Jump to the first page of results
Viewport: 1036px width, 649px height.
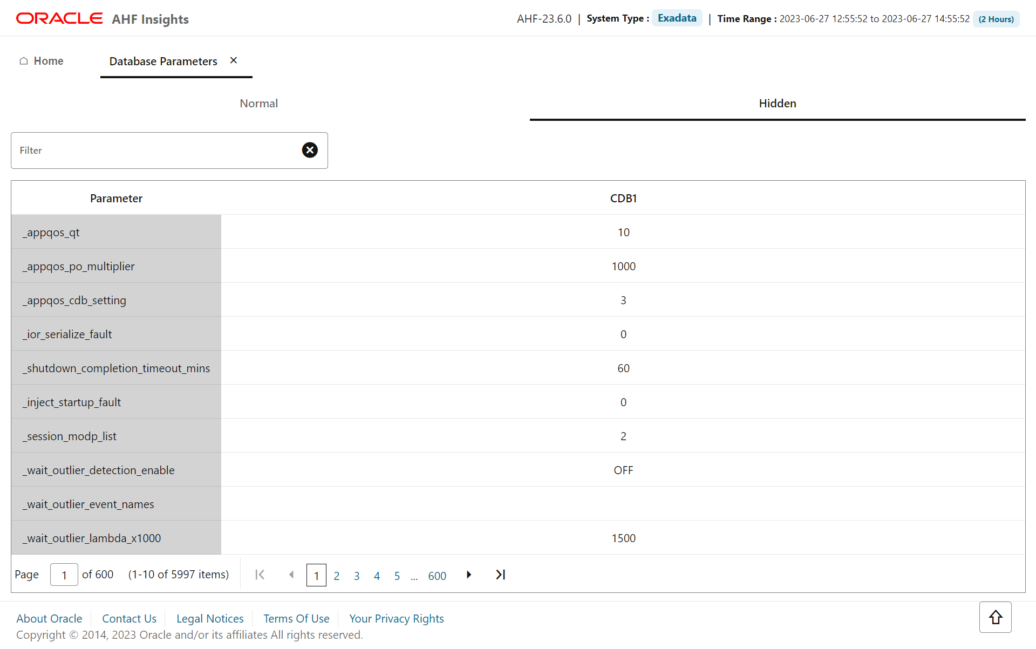[260, 575]
